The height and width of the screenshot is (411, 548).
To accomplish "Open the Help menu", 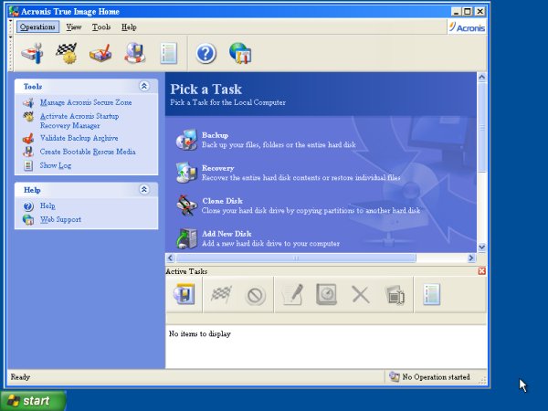I will [129, 26].
